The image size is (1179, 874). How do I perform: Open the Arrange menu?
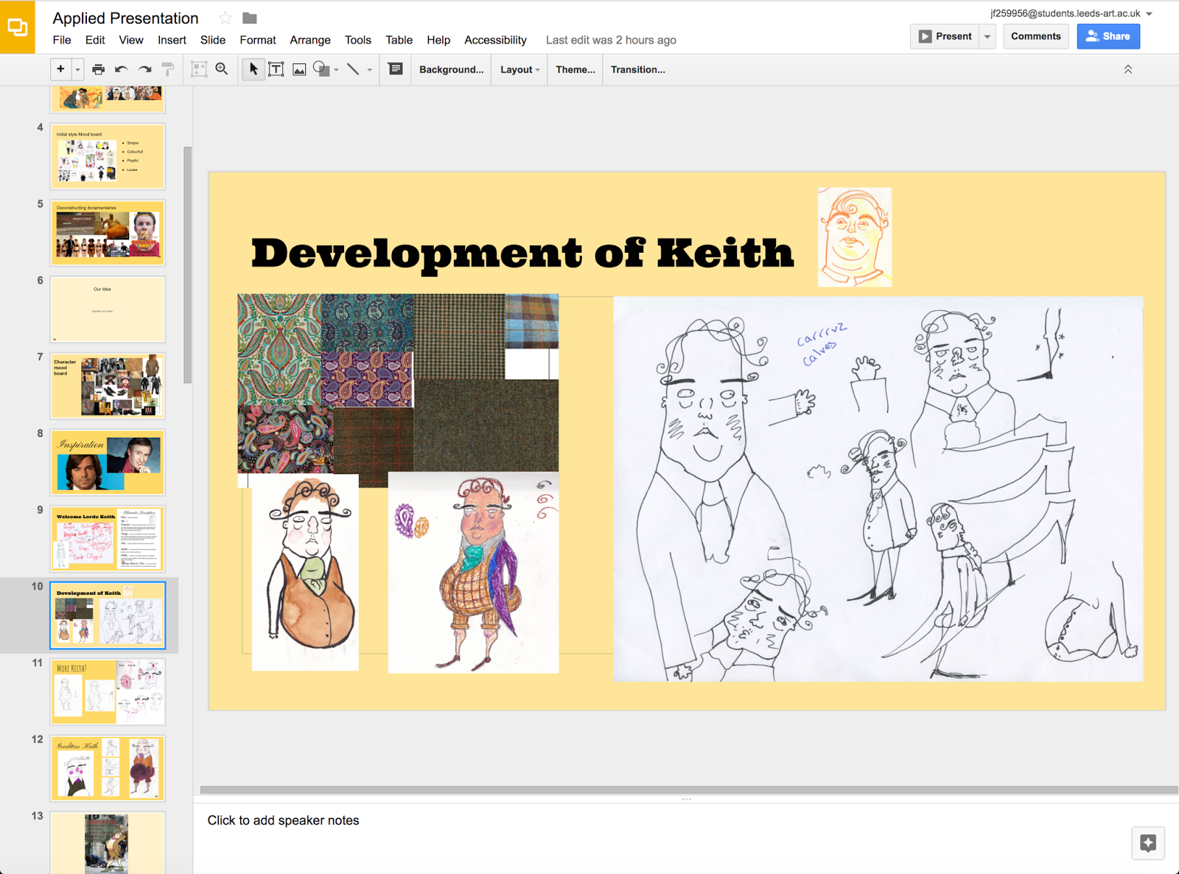point(309,40)
